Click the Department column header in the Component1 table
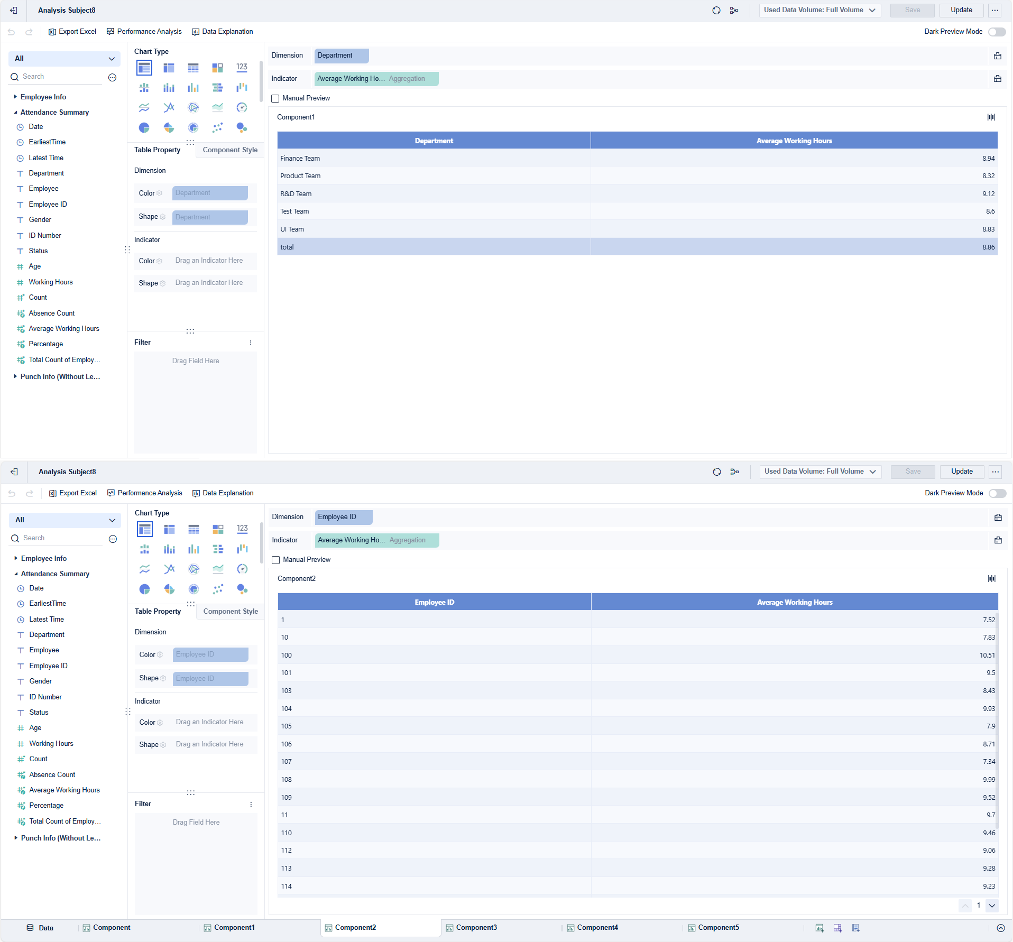The width and height of the screenshot is (1013, 942). [x=434, y=141]
